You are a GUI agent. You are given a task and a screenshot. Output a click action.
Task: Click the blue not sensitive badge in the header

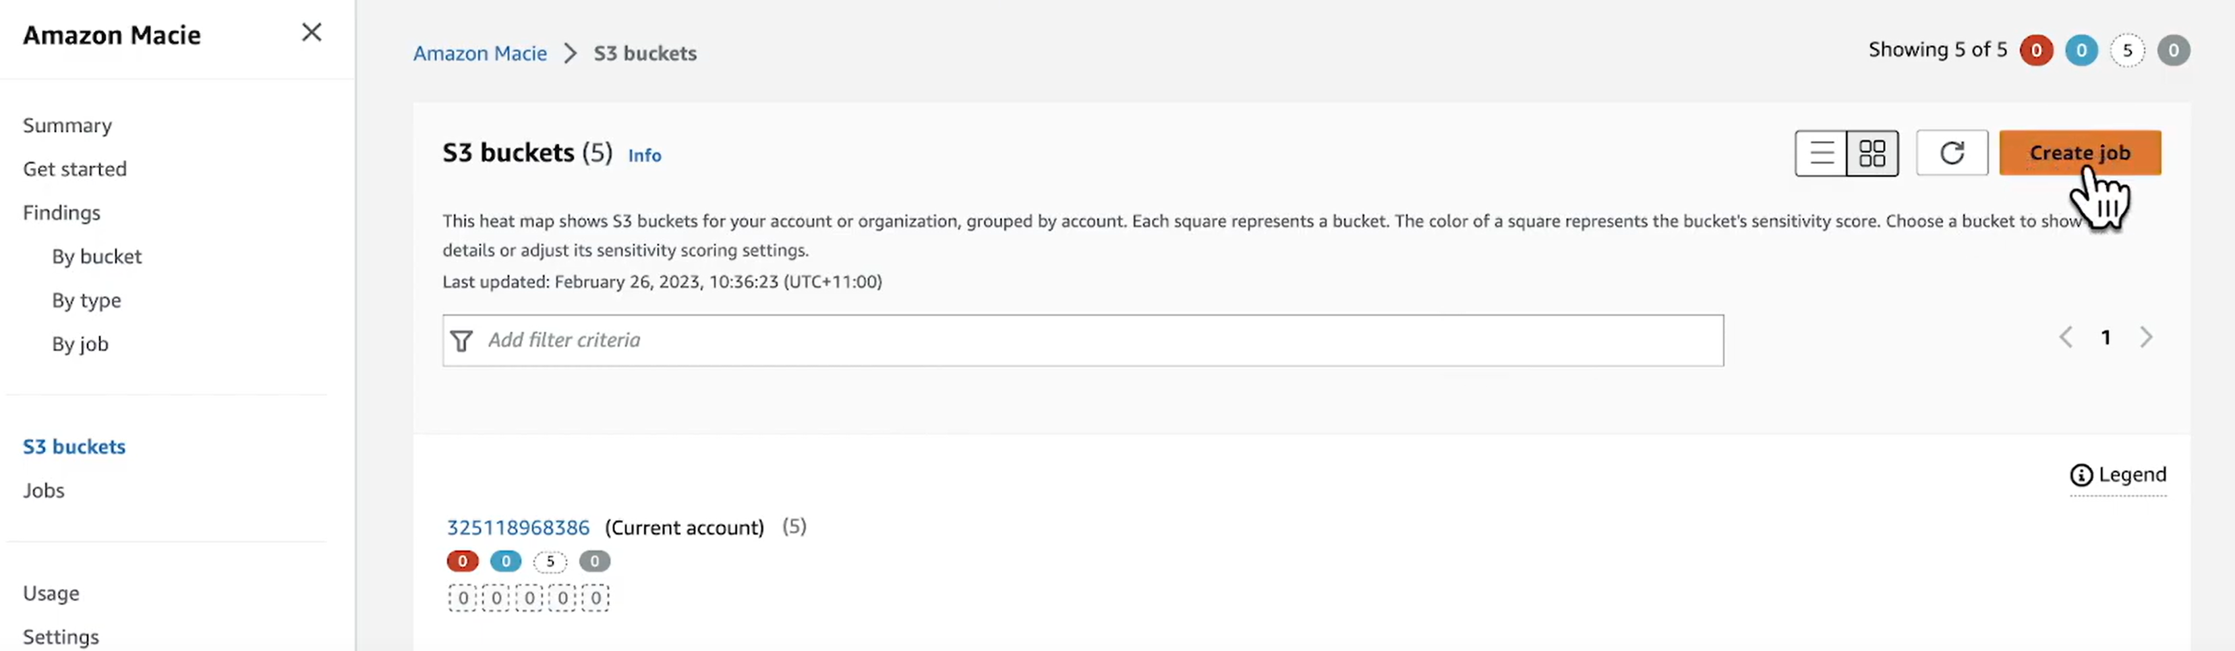point(2081,51)
